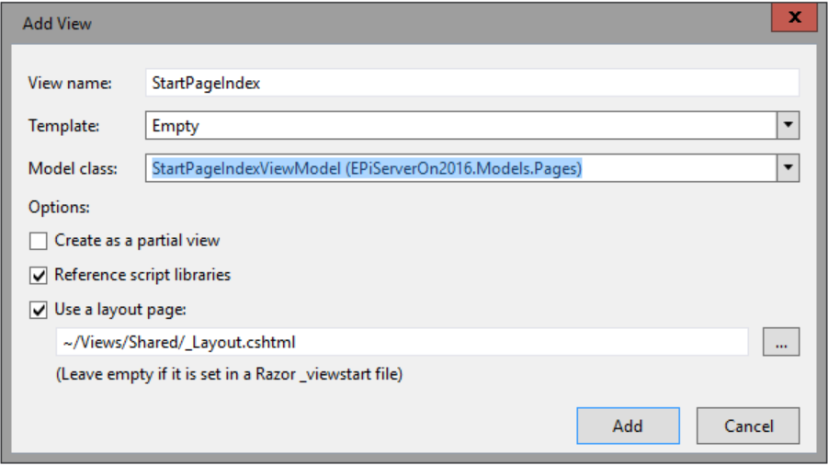Image resolution: width=828 pixels, height=466 pixels.
Task: Cancel the Add View dialog
Action: [x=747, y=426]
